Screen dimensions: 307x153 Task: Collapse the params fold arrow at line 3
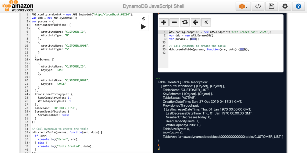30,22
